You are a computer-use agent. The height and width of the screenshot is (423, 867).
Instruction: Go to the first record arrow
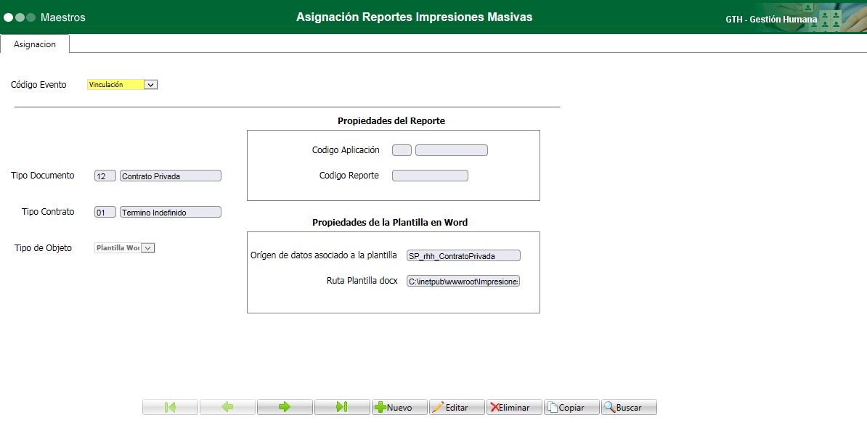tap(171, 407)
